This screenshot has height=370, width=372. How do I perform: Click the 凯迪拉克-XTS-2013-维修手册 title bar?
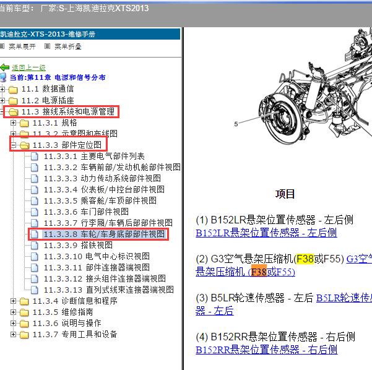tap(90, 34)
